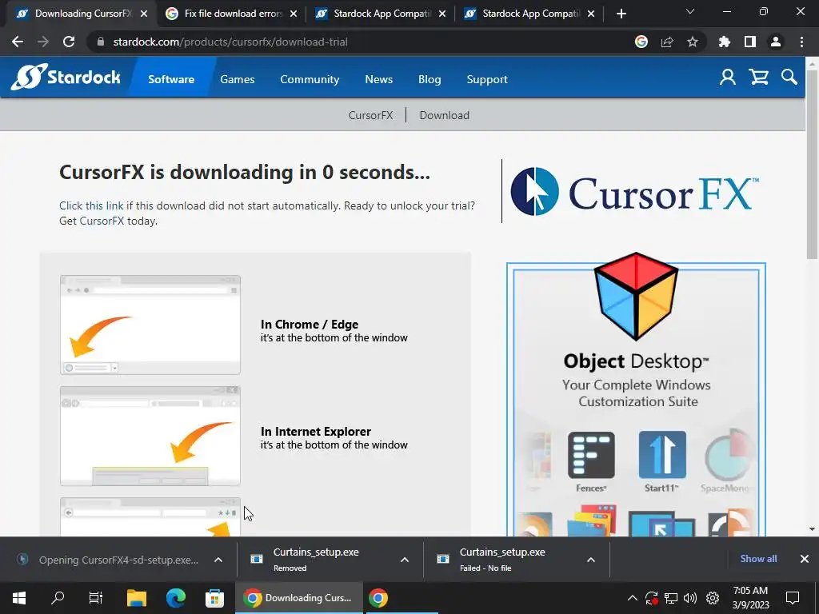This screenshot has width=819, height=614.
Task: Switch to third tab Stardock App Compatibility
Action: pyautogui.click(x=382, y=14)
